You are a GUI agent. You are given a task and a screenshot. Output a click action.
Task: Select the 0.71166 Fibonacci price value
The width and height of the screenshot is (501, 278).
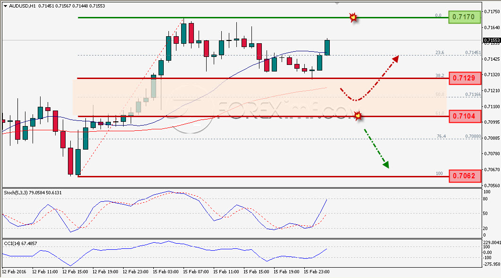pyautogui.click(x=473, y=95)
